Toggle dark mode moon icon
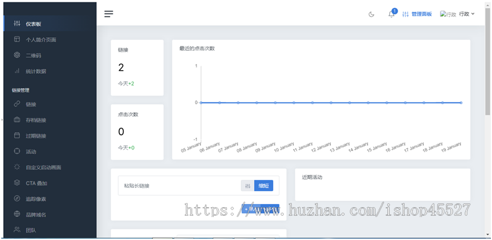Screen dimensions: 492x240 (371, 14)
